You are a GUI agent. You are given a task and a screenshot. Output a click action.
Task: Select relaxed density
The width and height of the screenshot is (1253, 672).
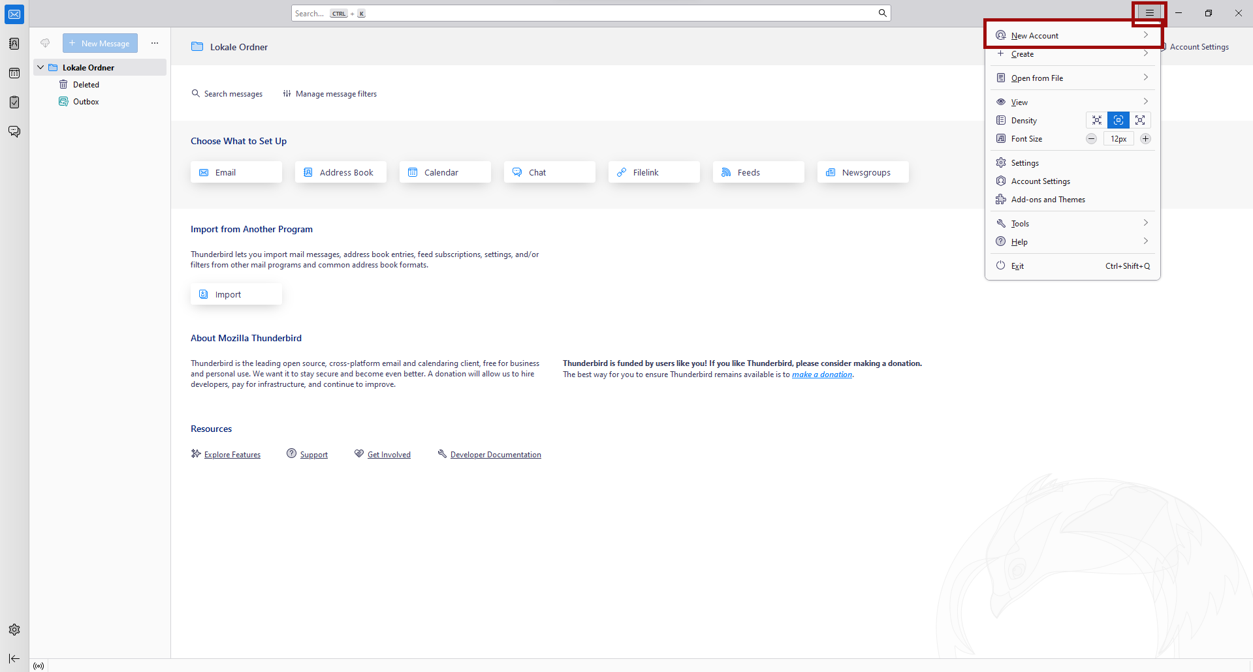click(1140, 120)
